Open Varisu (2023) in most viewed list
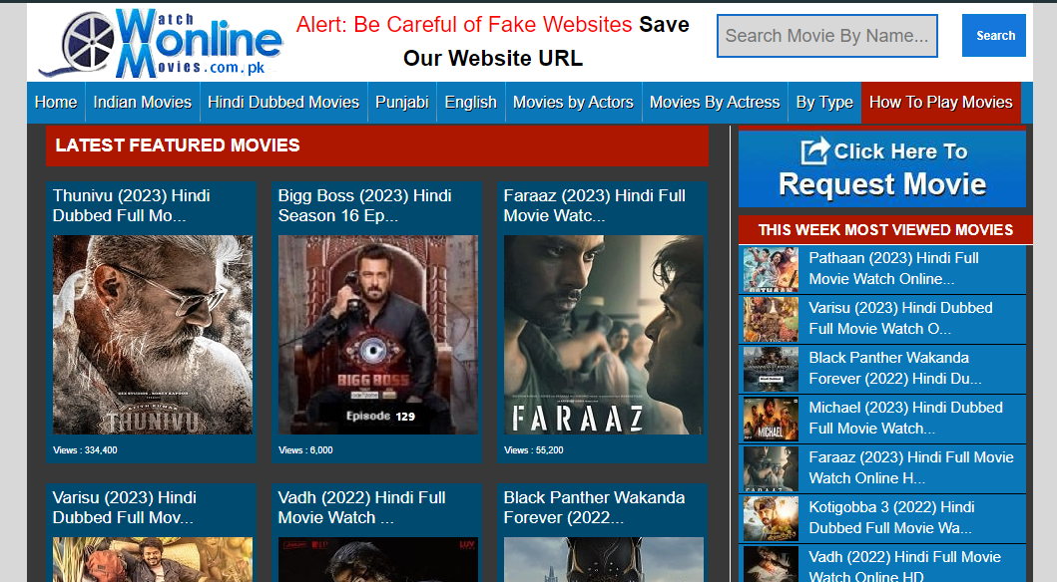The width and height of the screenshot is (1057, 582). coord(900,318)
